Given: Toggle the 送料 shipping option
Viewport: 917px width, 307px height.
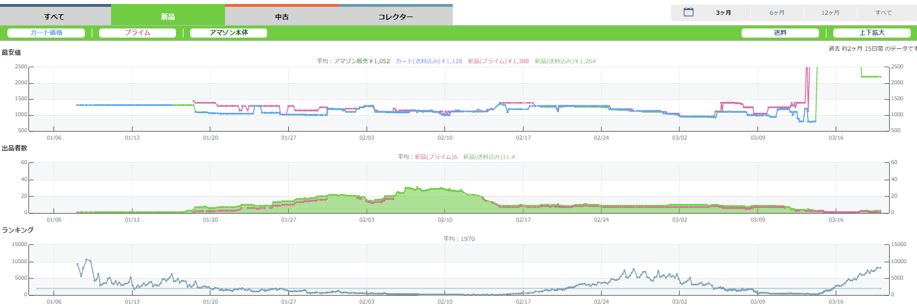Looking at the screenshot, I should [x=780, y=32].
